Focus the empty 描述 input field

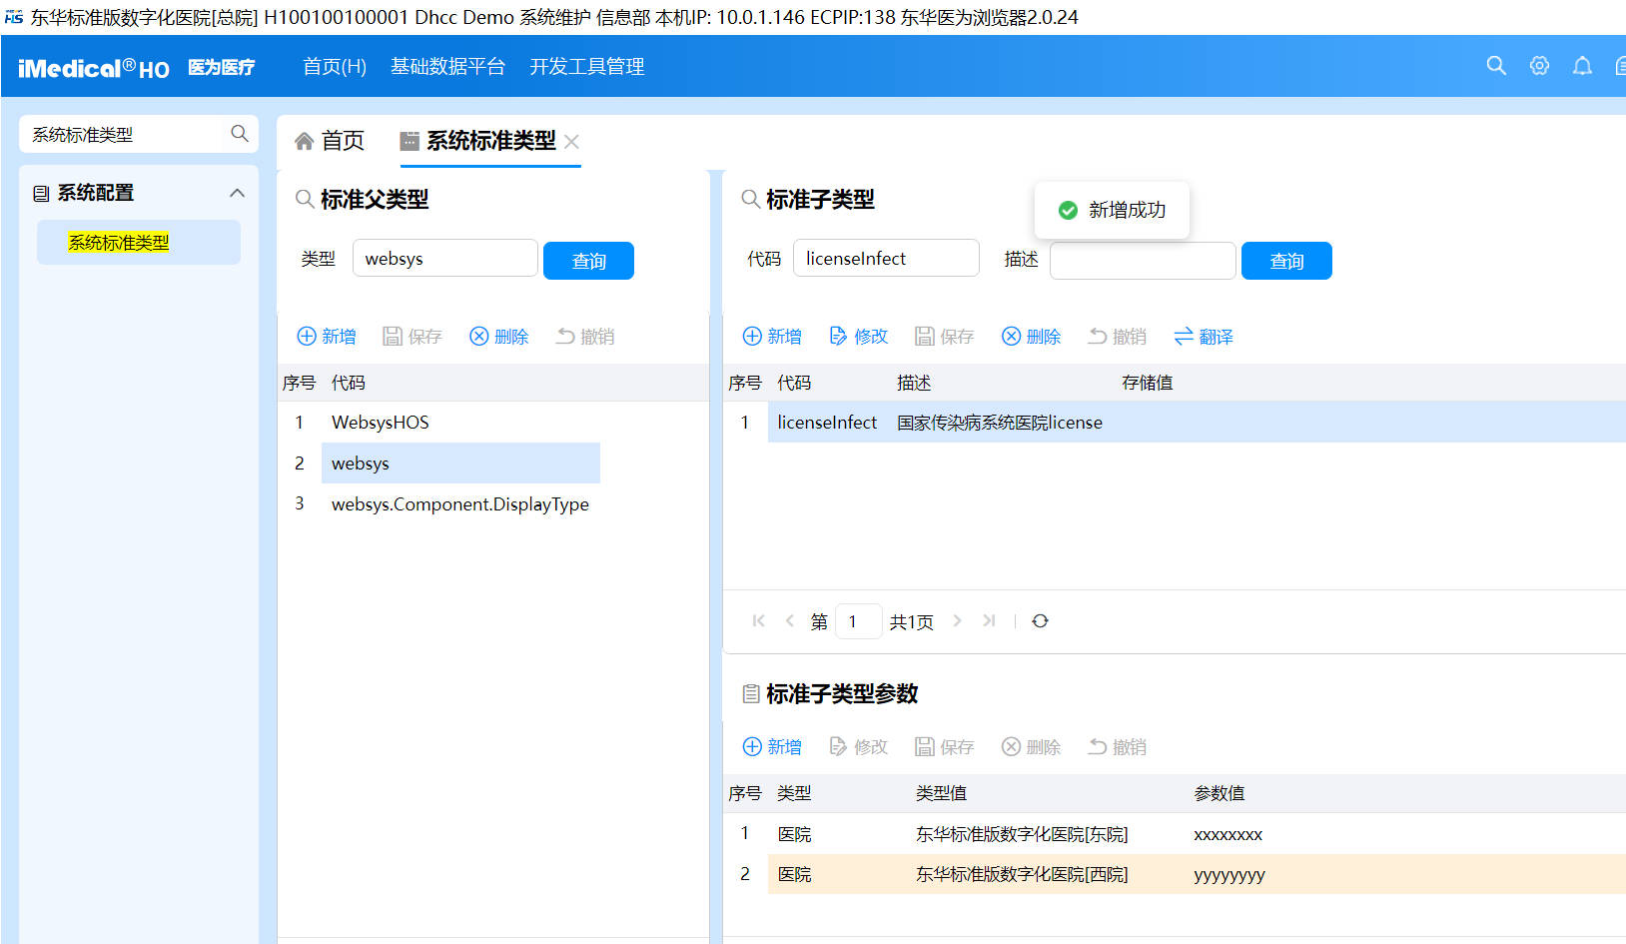click(1143, 261)
